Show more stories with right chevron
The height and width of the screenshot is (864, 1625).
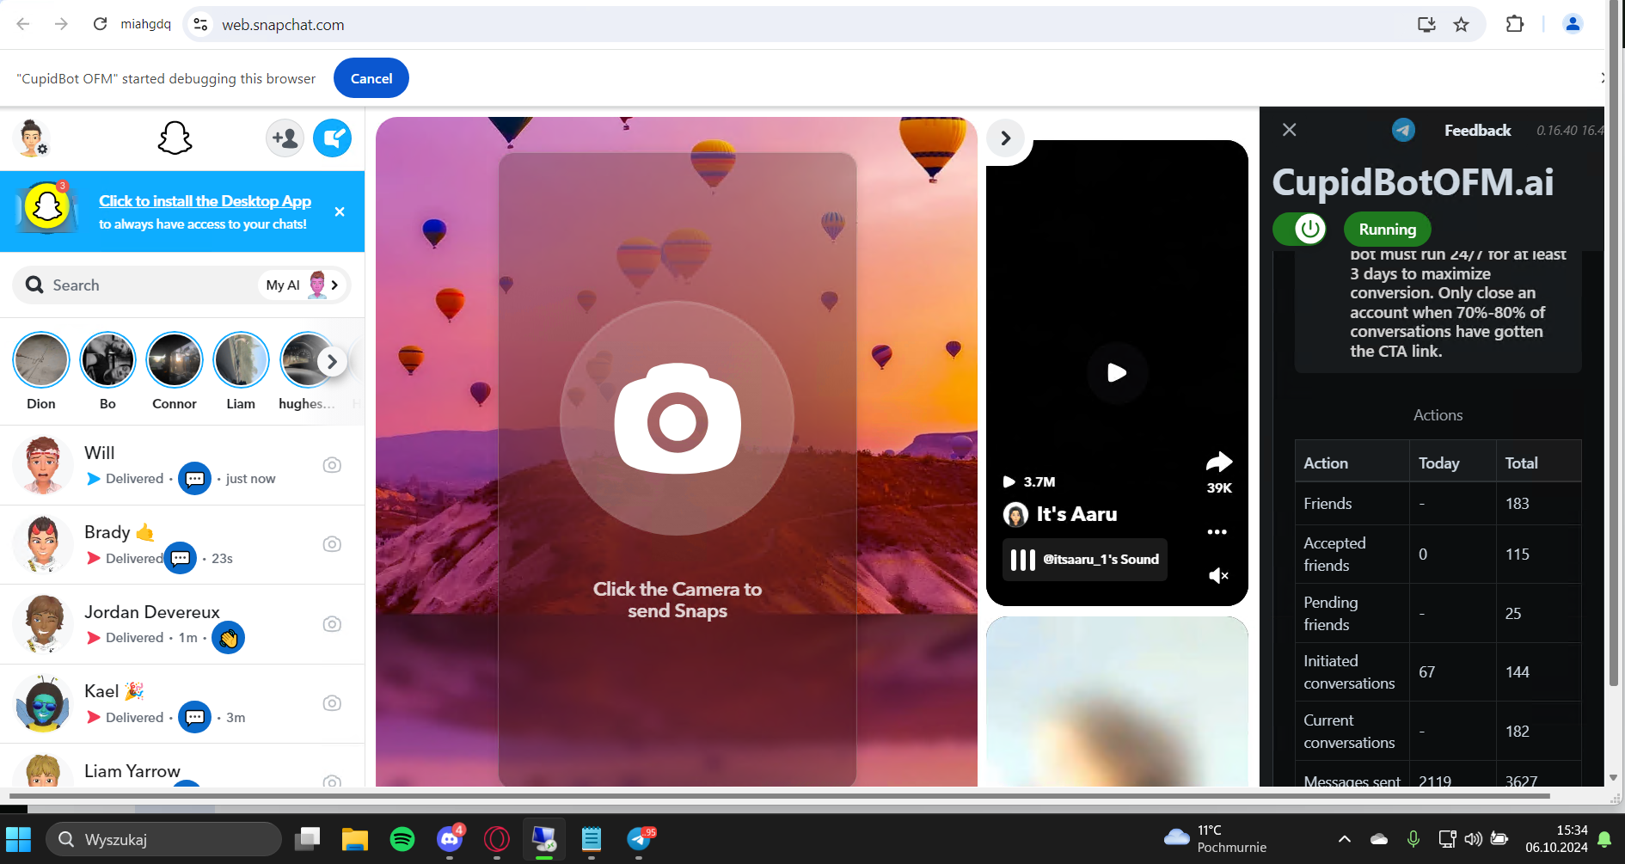tap(332, 362)
